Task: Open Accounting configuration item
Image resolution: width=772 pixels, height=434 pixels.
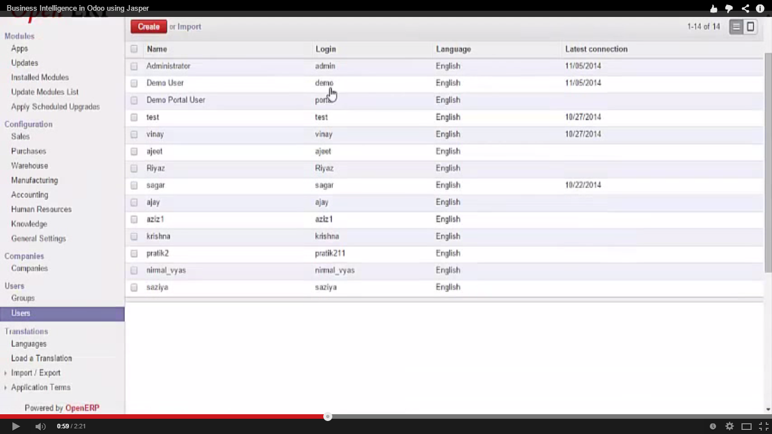Action: (x=29, y=195)
